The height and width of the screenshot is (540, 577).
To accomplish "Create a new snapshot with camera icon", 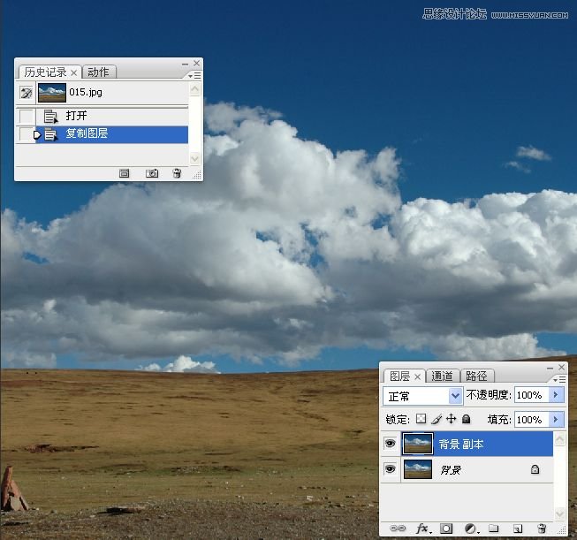I will click(152, 173).
